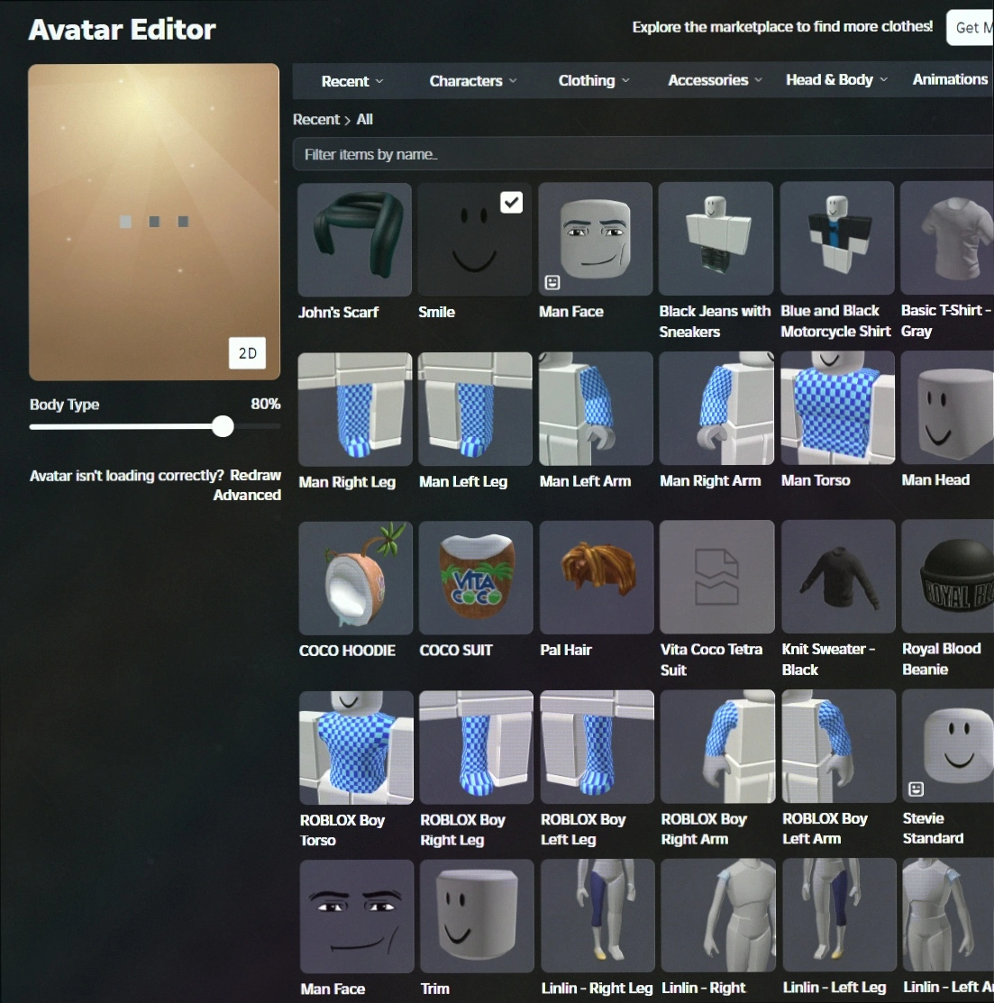Select Blue and Black Motorcycle Shirt

pos(836,238)
